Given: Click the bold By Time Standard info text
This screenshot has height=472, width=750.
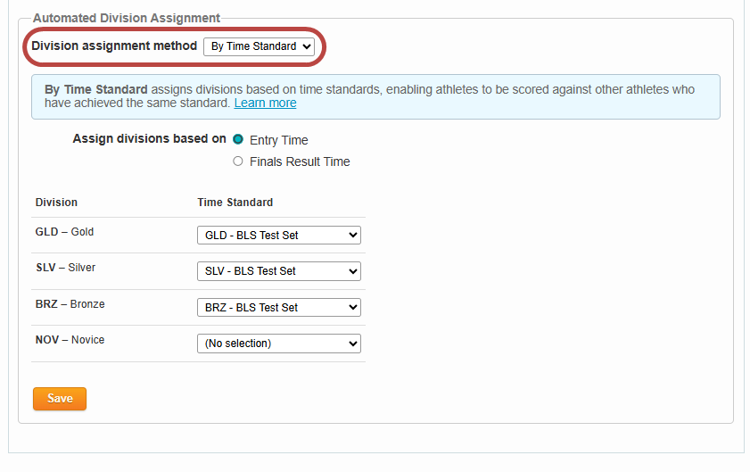Looking at the screenshot, I should (96, 90).
